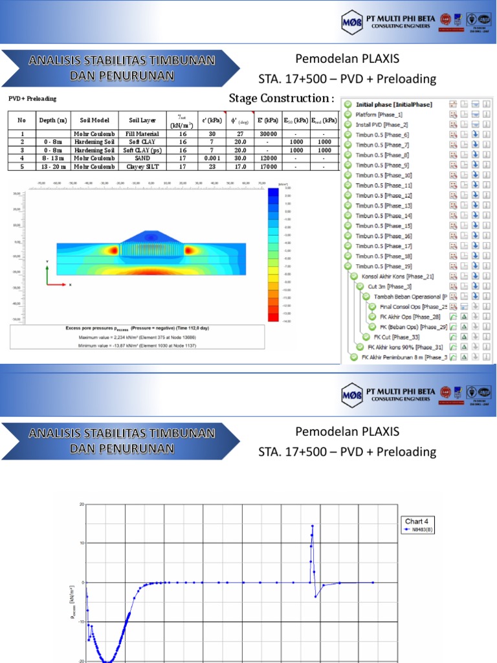Click the staged construction icon of Timbun 0.5 [Phase_14]
497x663 pixels.
464,216
